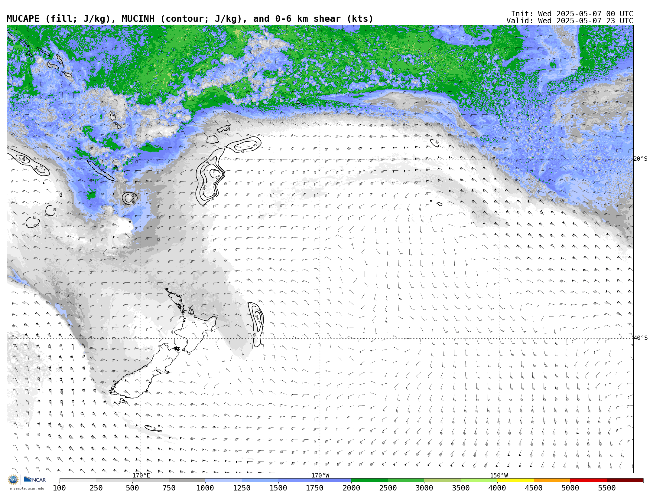Pick the 250–500 light gray colorbar swatch
This screenshot has width=653, height=492.
point(114,481)
